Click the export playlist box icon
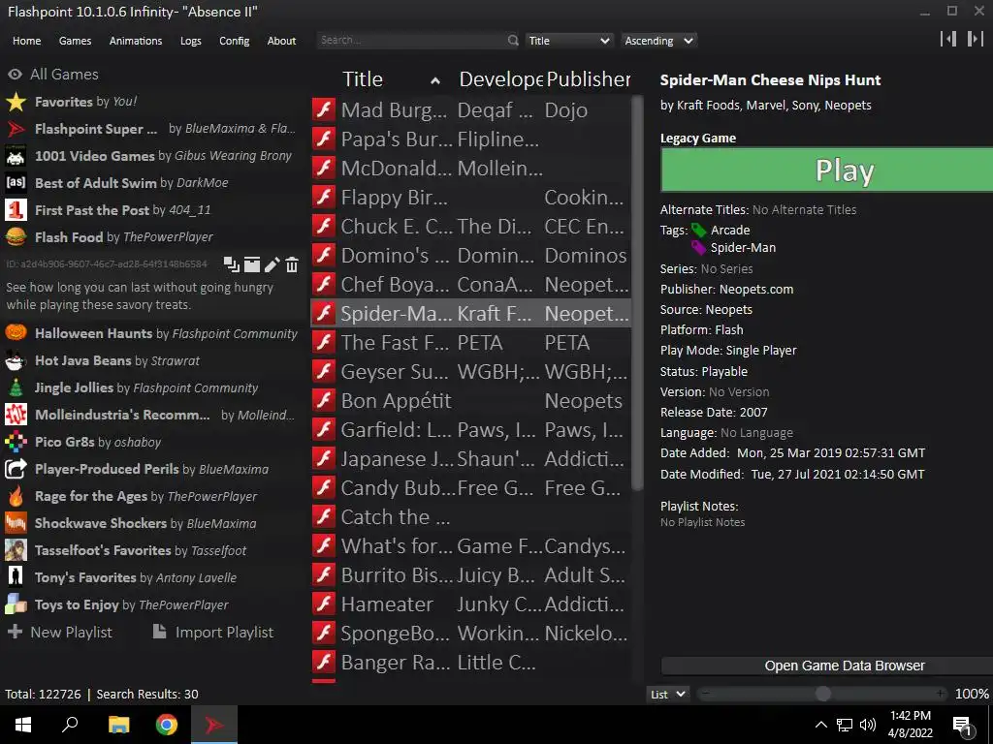Viewport: 993px width, 744px height. pyautogui.click(x=252, y=264)
